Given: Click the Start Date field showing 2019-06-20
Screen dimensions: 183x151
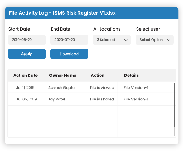Looking at the screenshot, I should click(x=27, y=40).
